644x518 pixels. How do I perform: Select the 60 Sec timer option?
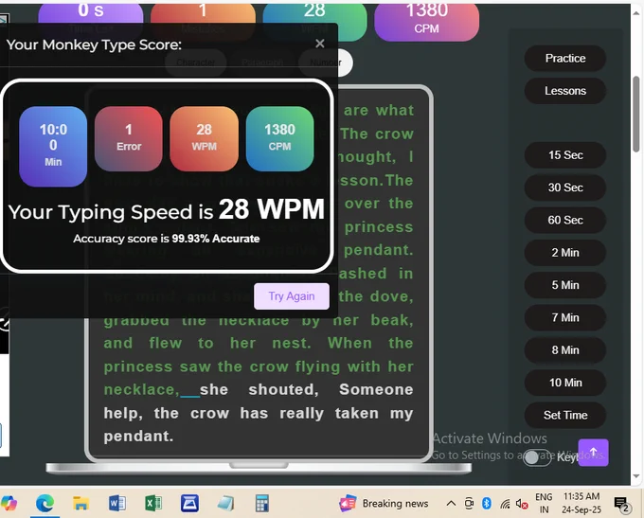[565, 220]
